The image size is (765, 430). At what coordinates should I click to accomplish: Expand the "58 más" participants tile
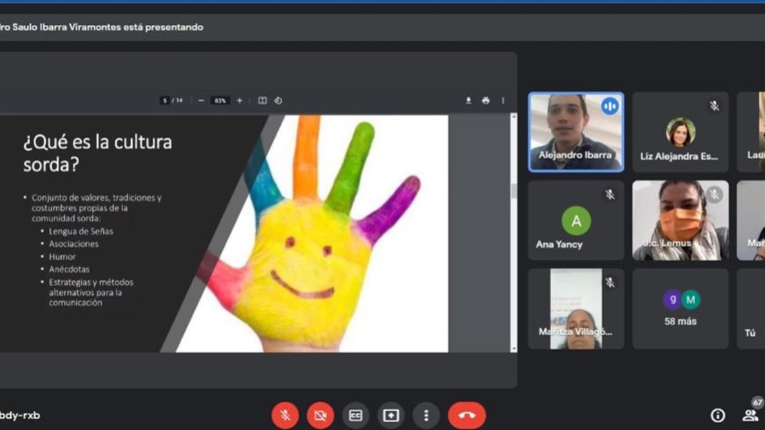tap(680, 309)
